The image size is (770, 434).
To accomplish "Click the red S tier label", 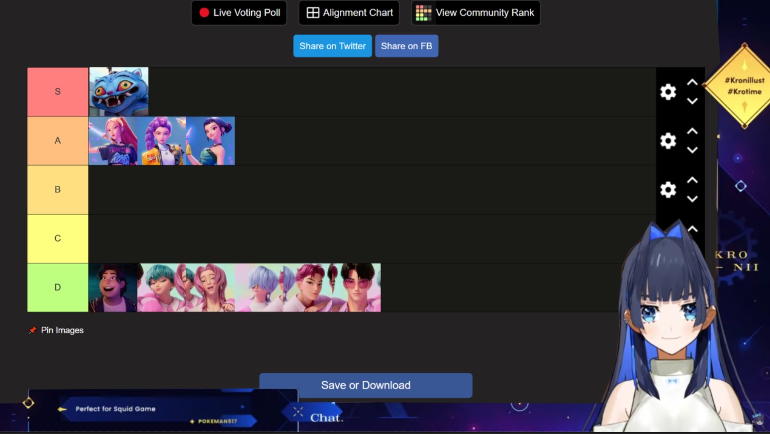I will (x=58, y=92).
